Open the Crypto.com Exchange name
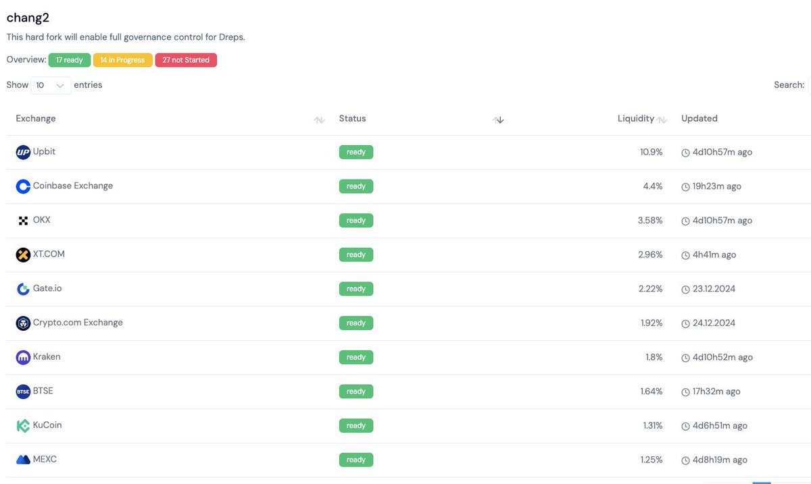The width and height of the screenshot is (811, 484). (x=78, y=323)
